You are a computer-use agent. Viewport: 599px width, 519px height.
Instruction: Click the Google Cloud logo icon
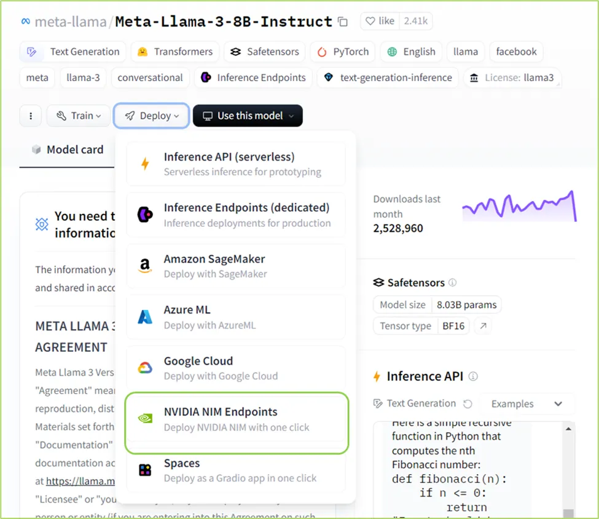pos(145,368)
